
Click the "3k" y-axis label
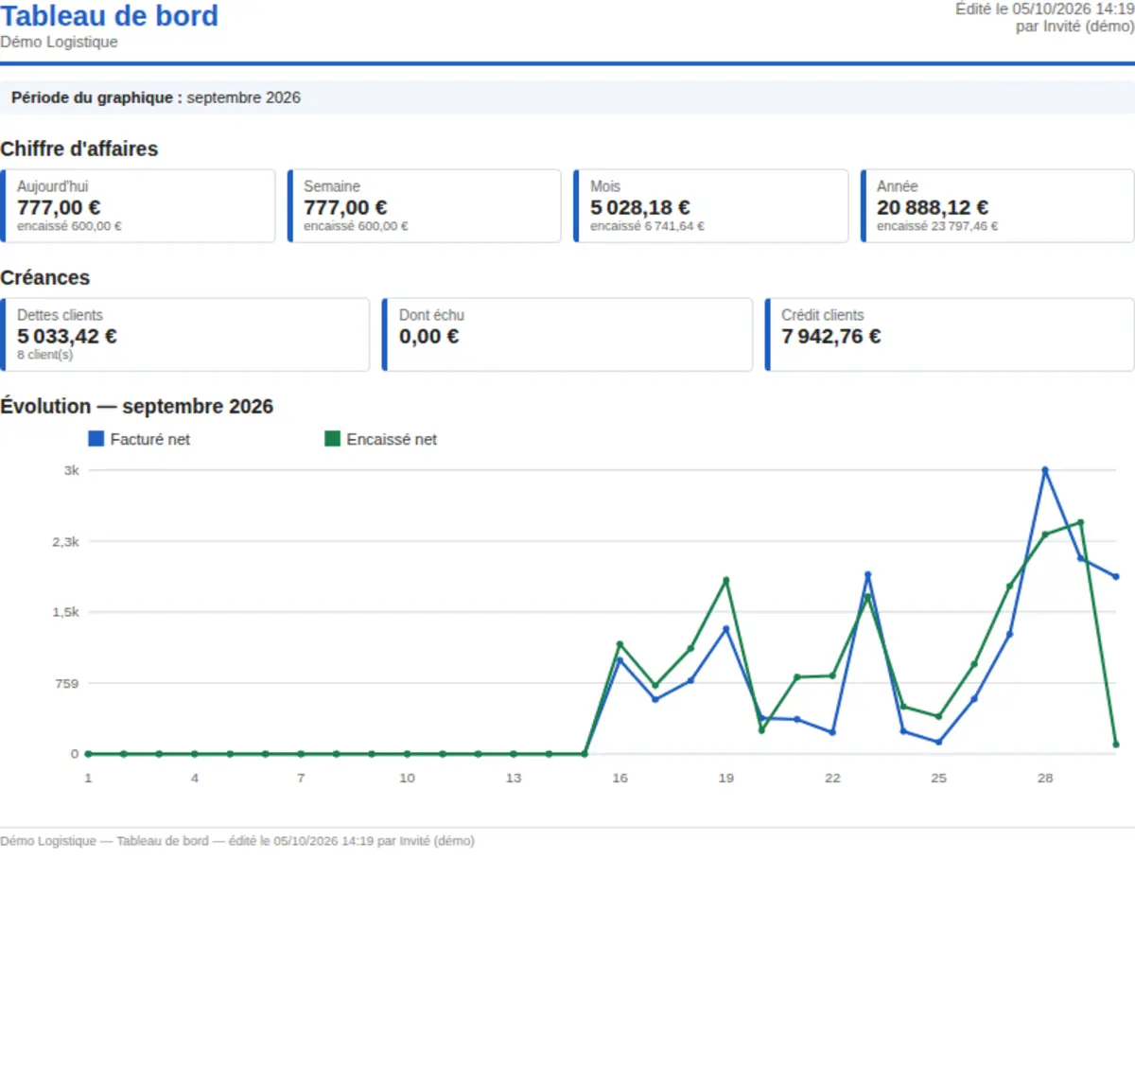coord(72,470)
